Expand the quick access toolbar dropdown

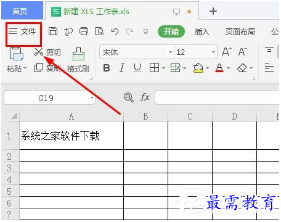click(x=145, y=32)
